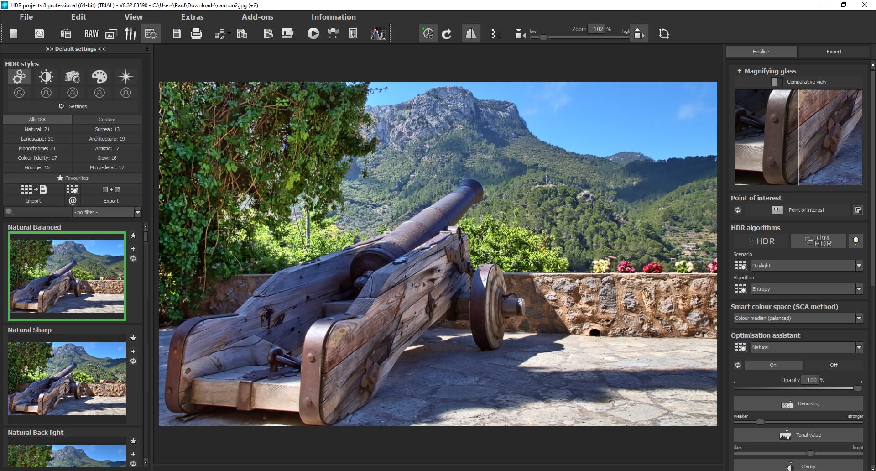This screenshot has width=876, height=471.
Task: Open the View menu
Action: click(x=133, y=17)
